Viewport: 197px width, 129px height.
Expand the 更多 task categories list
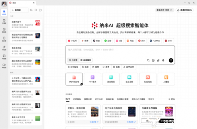click(x=172, y=99)
